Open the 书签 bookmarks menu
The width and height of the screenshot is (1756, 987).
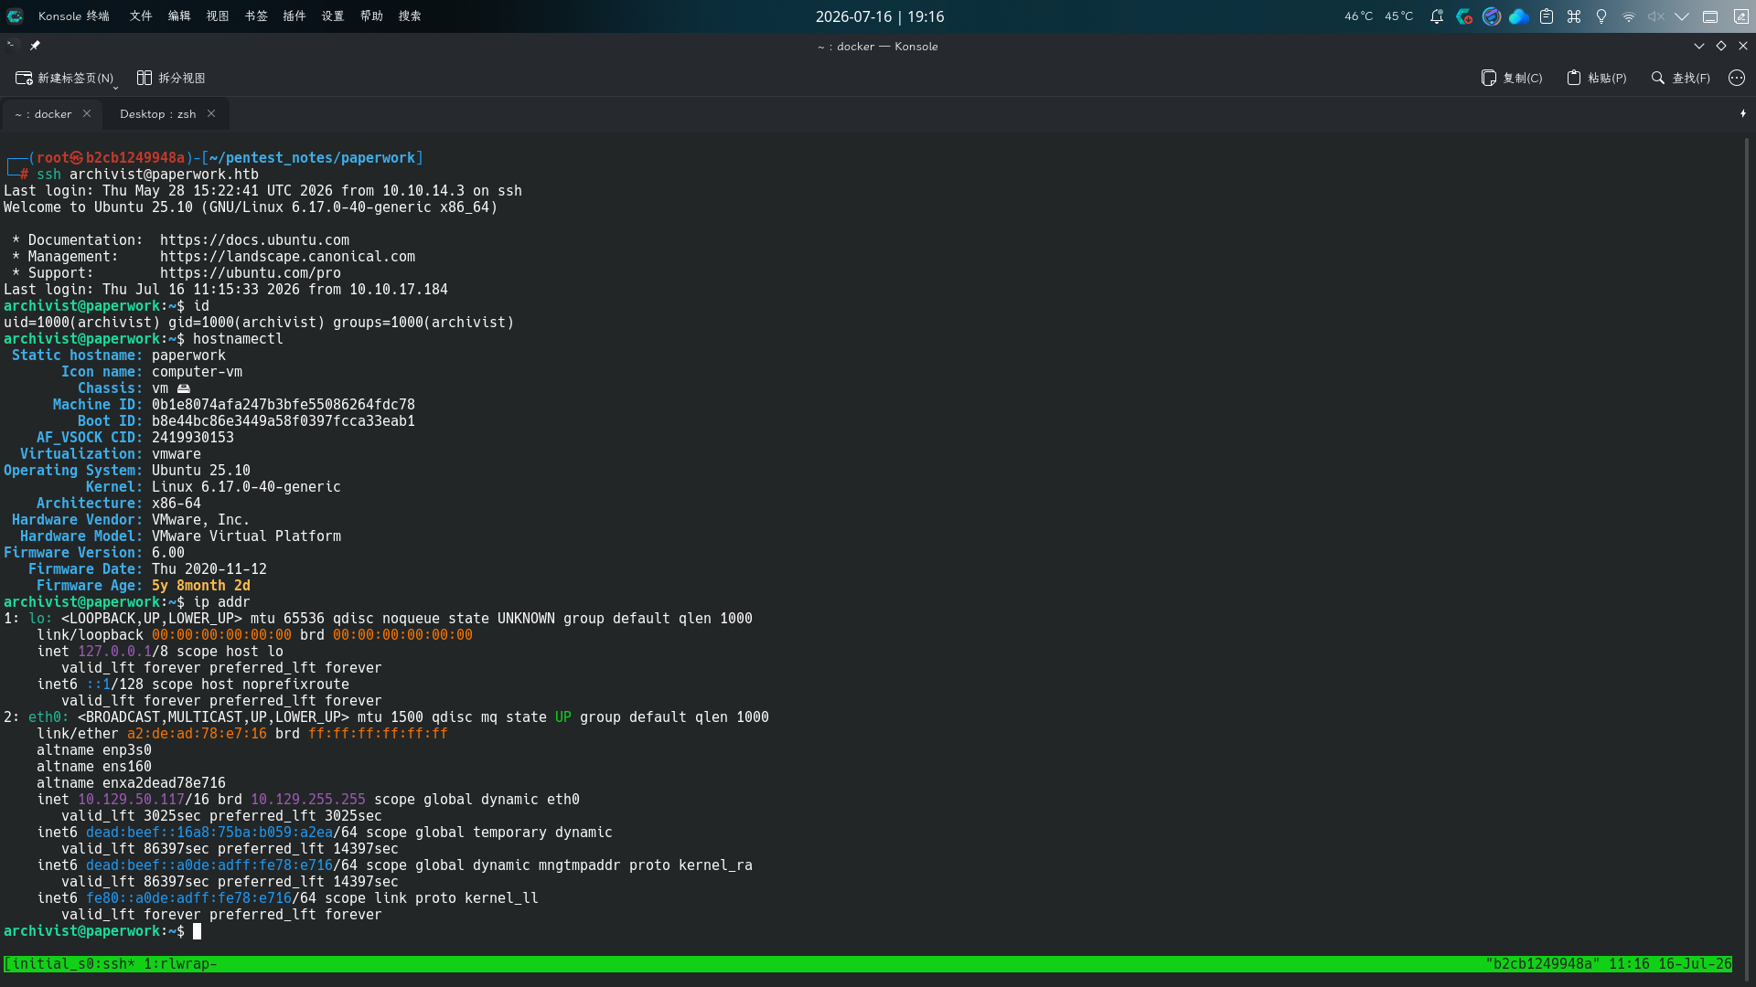click(x=256, y=16)
